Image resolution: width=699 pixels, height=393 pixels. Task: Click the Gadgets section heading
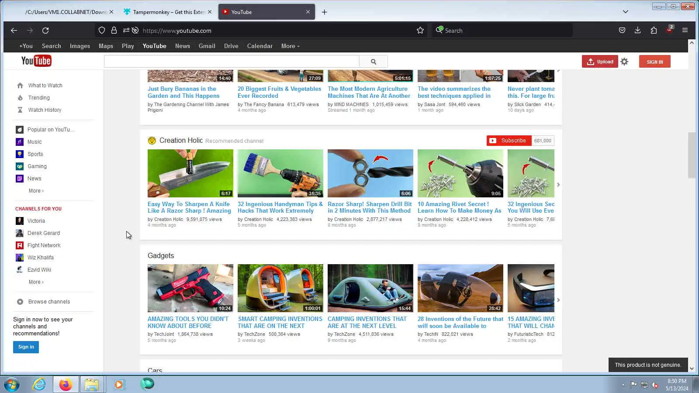161,256
